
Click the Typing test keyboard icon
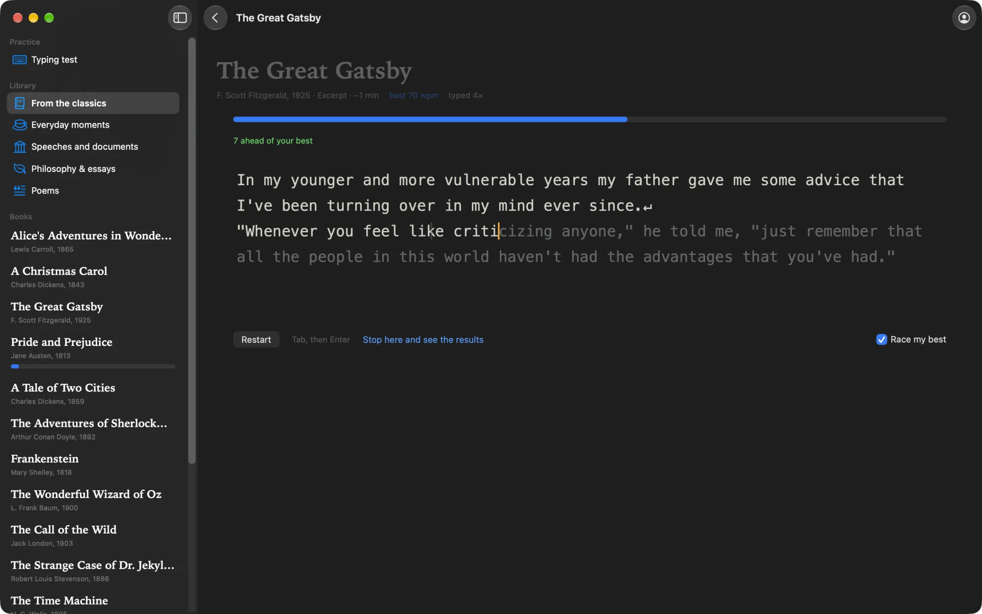click(x=20, y=60)
